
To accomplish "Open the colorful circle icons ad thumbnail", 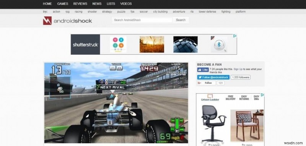I will click(118, 44).
